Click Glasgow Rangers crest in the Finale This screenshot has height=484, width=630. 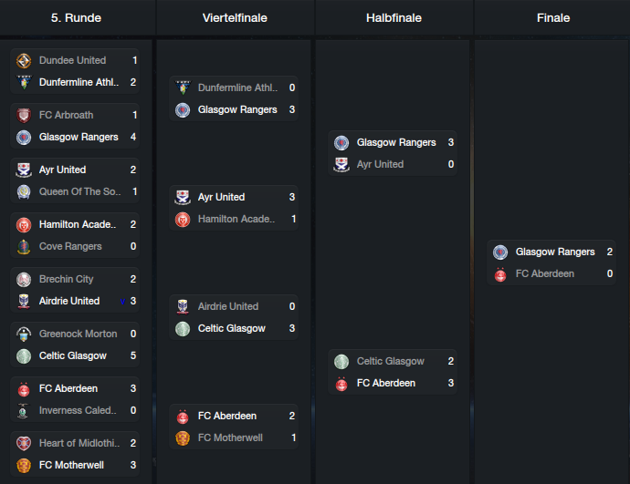pos(500,252)
